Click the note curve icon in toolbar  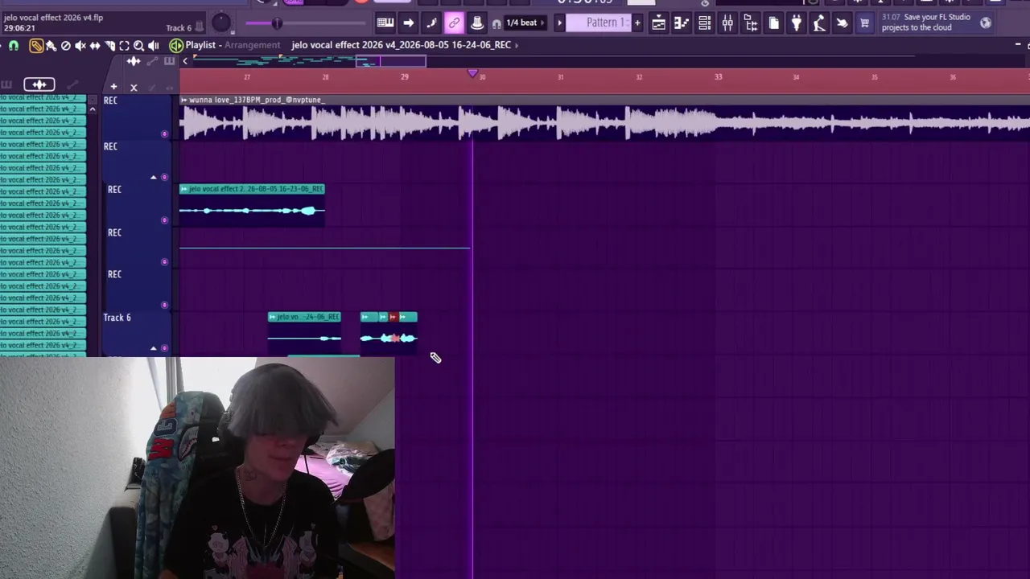click(x=431, y=23)
